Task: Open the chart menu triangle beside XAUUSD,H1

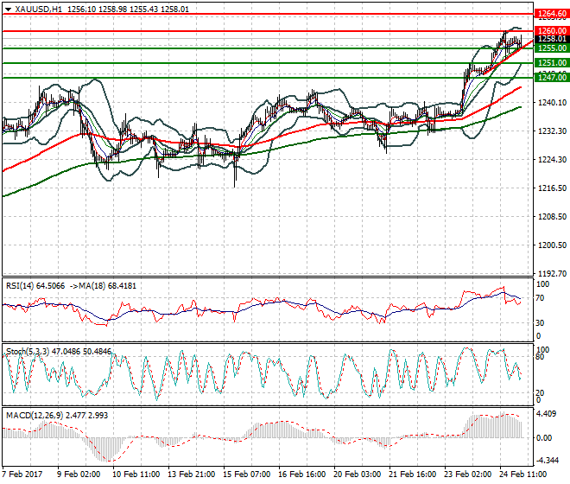Action: [9, 10]
